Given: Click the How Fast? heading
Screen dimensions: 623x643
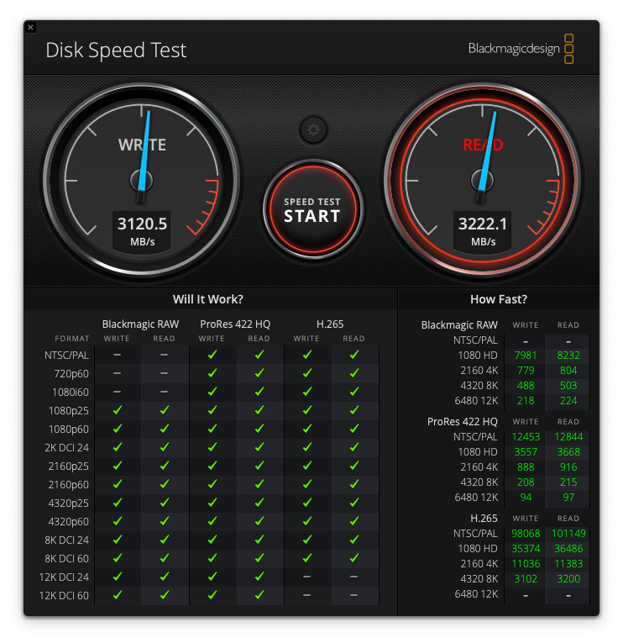Looking at the screenshot, I should 499,299.
